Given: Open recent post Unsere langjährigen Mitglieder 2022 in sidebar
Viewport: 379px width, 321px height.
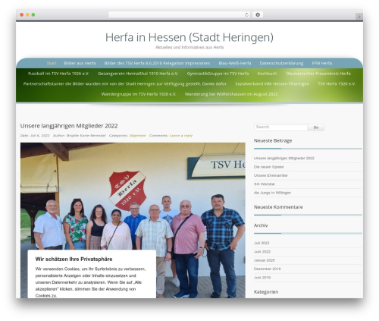Looking at the screenshot, I should click(x=284, y=159).
